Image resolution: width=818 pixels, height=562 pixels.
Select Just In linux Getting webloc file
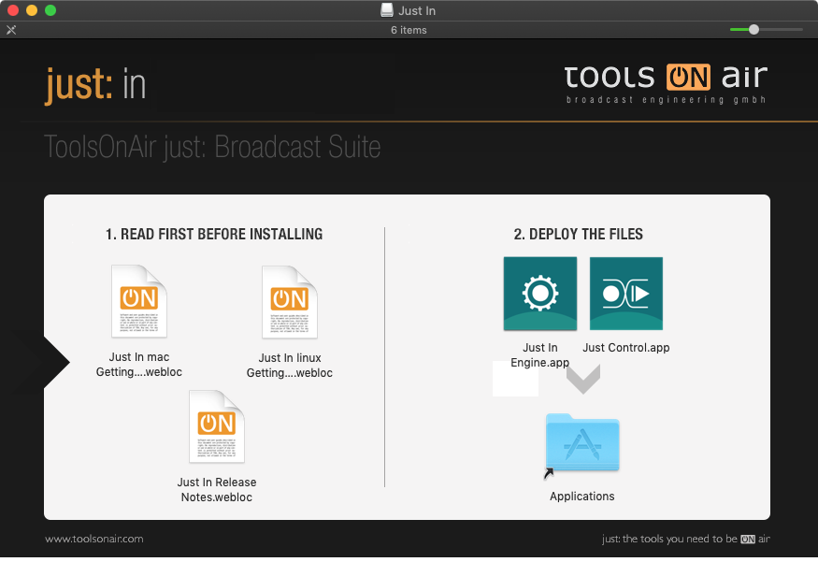tap(290, 302)
